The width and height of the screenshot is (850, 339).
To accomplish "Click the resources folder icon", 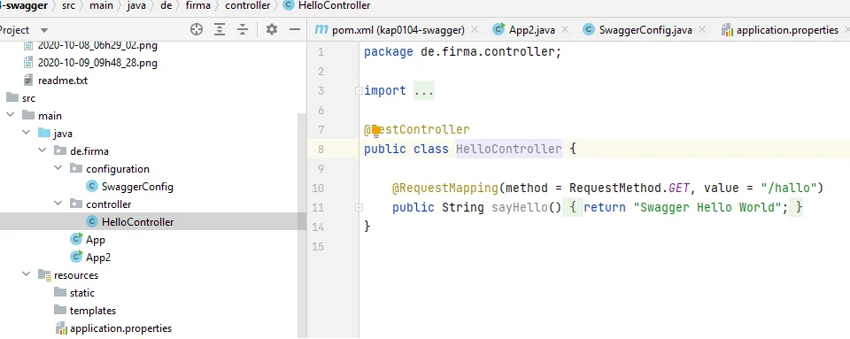I will coord(44,274).
